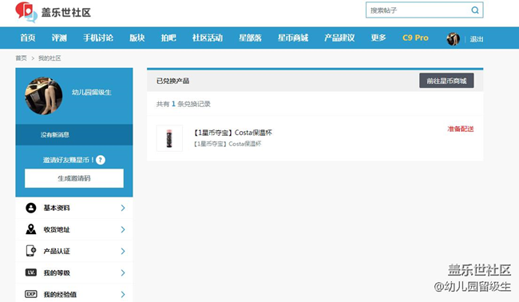519x302 pixels.
Task: Open the 版块 nav item
Action: pos(137,38)
